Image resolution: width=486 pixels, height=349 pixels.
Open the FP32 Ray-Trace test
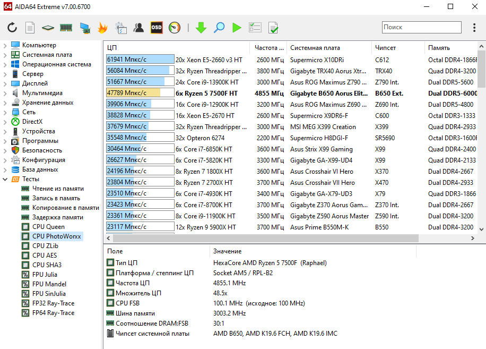(x=53, y=303)
